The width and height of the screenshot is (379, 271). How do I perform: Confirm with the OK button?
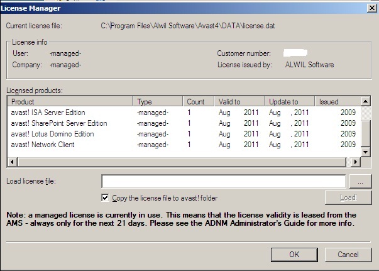coord(294,255)
